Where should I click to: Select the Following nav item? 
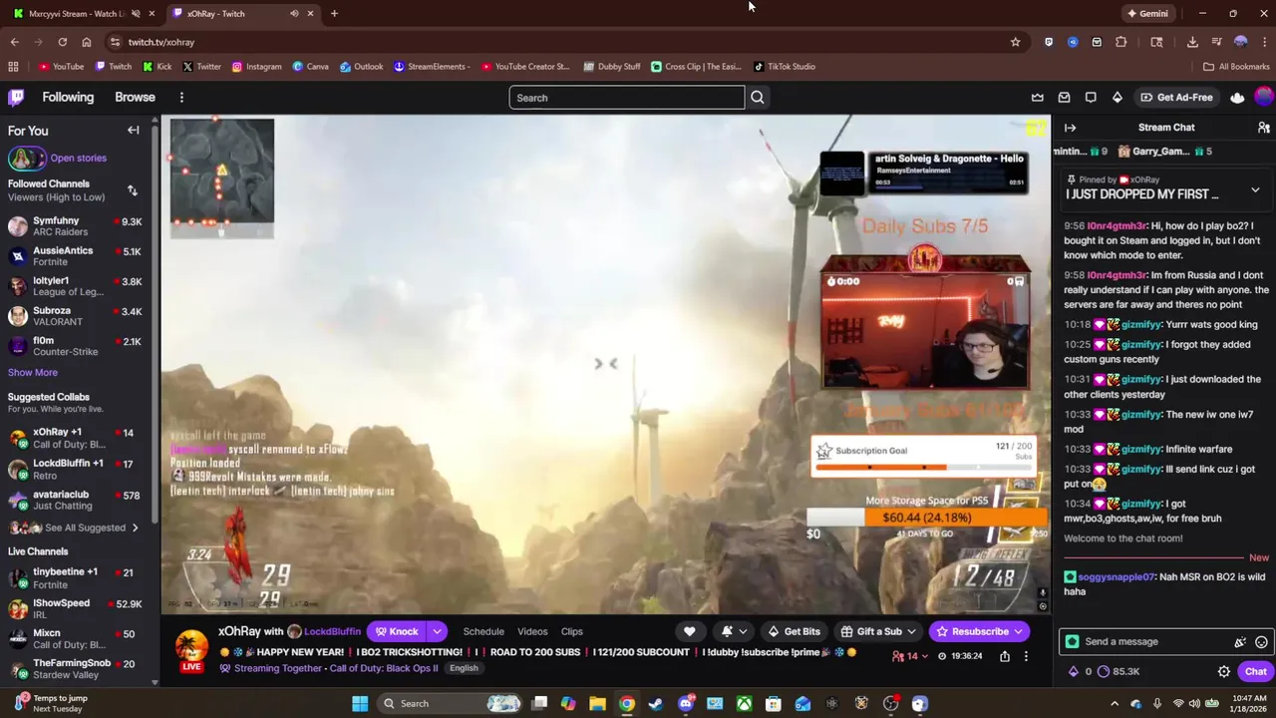[68, 97]
